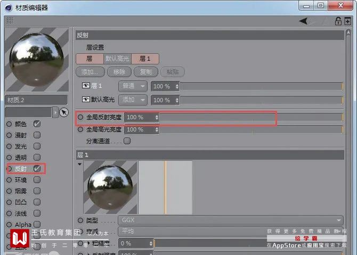Click the 层 1 fresnel graph preview
The image size is (357, 255).
(x=165, y=187)
